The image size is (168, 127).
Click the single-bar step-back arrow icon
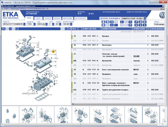140,25
